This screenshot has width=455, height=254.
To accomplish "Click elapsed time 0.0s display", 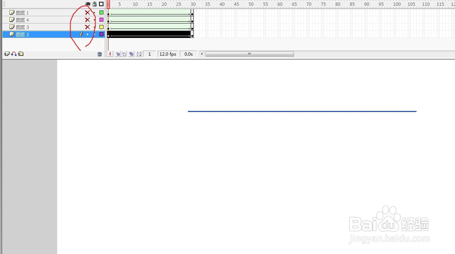I will 188,54.
